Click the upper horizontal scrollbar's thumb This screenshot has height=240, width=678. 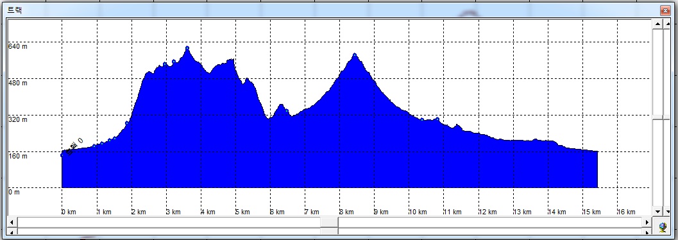point(330,222)
